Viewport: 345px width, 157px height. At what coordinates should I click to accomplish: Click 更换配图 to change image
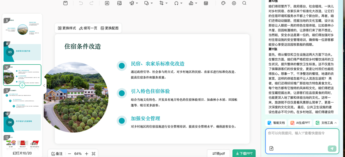click(110, 28)
